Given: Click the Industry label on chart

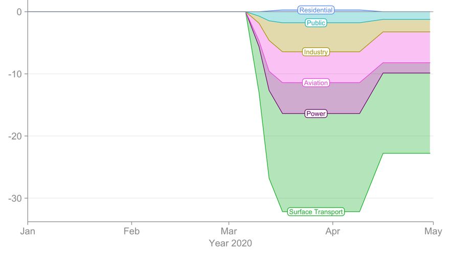Looking at the screenshot, I should click(316, 52).
